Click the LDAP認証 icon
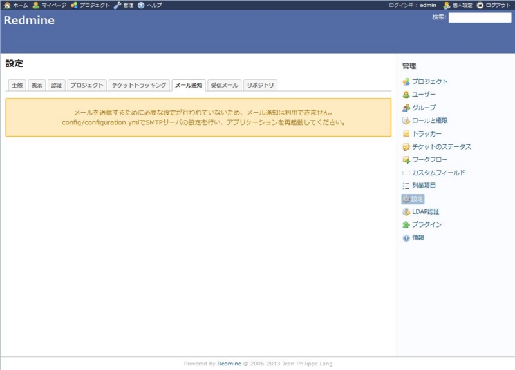Image resolution: width=515 pixels, height=370 pixels. point(406,212)
